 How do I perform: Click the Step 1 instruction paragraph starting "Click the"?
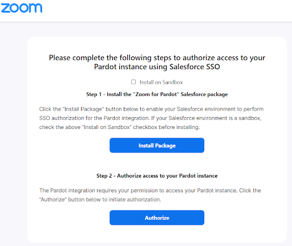click(151, 118)
